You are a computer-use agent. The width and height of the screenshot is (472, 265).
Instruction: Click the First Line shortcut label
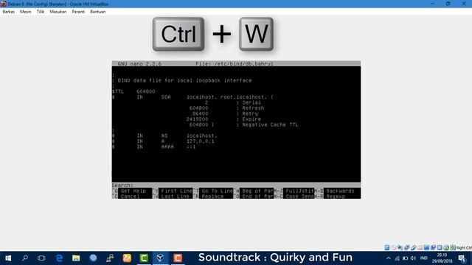click(x=177, y=191)
